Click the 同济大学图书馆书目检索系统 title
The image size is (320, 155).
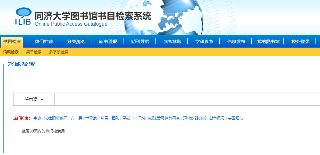[x=93, y=16]
